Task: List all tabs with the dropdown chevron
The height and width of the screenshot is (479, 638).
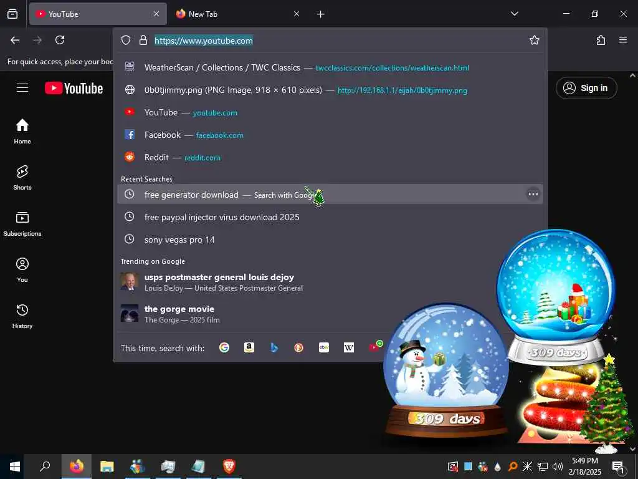Action: click(514, 14)
